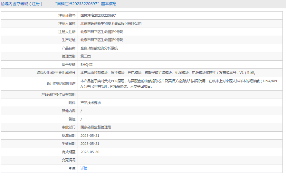This screenshot has width=286, height=176.
Task: Click the label 结构及组成/主要组成成分
Action: tap(56, 73)
